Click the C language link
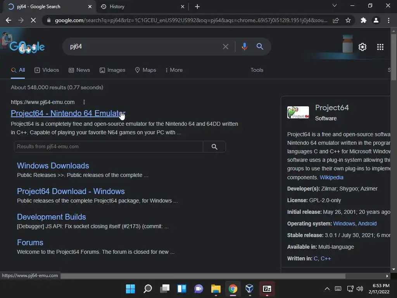 pos(316,258)
